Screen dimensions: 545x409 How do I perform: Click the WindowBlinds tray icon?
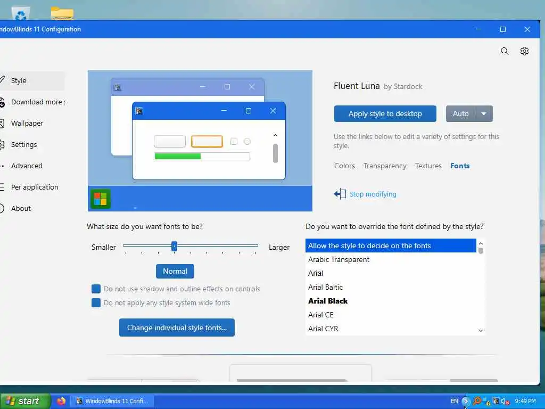click(496, 401)
